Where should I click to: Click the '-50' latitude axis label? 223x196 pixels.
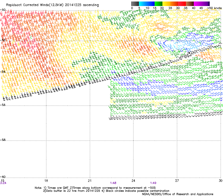pos(3,10)
